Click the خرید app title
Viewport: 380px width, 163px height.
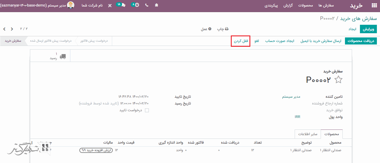click(356, 5)
